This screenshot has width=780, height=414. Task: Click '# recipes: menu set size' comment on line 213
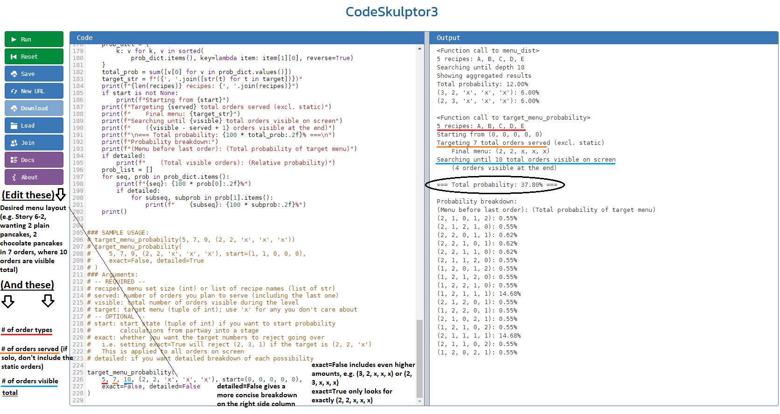coord(211,289)
